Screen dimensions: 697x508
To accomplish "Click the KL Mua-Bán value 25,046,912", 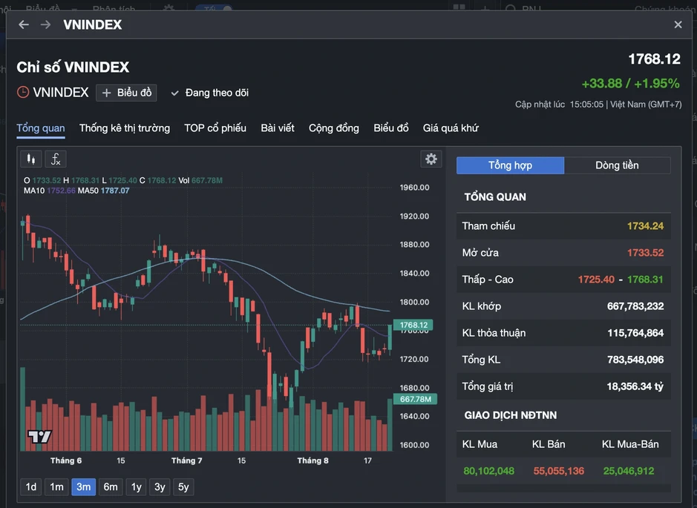I will (x=629, y=471).
